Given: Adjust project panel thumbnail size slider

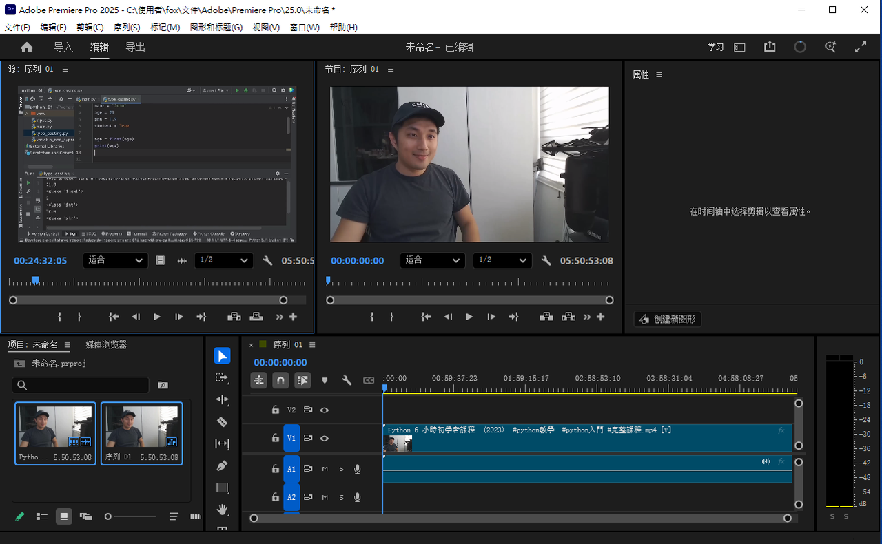Looking at the screenshot, I should [x=108, y=516].
